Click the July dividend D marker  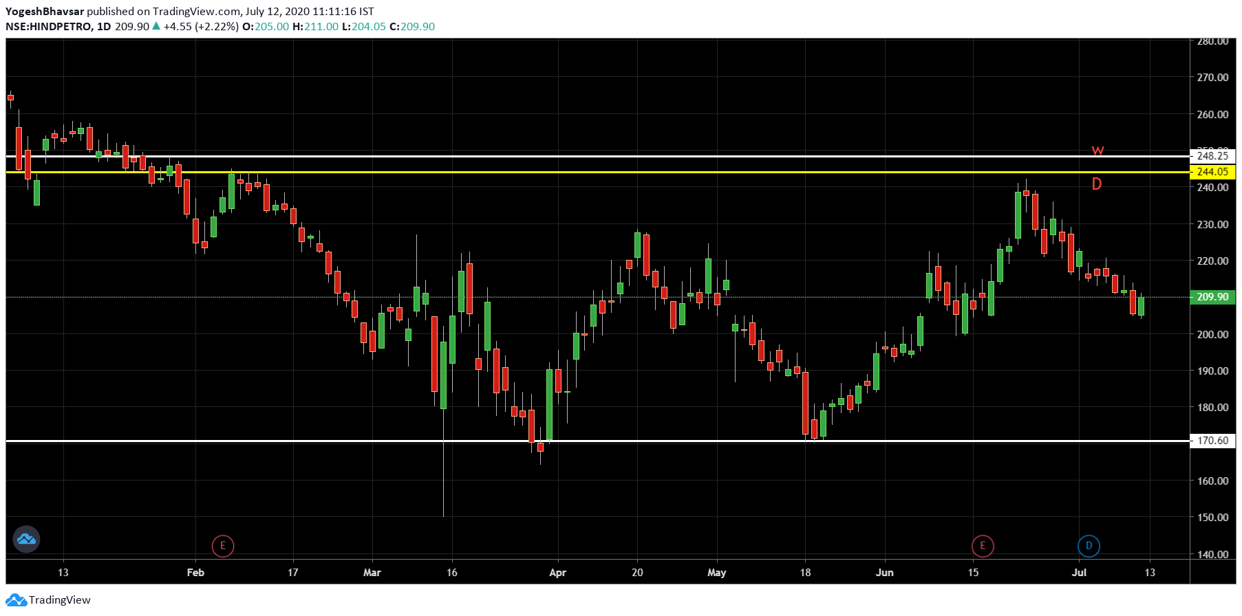[1089, 546]
